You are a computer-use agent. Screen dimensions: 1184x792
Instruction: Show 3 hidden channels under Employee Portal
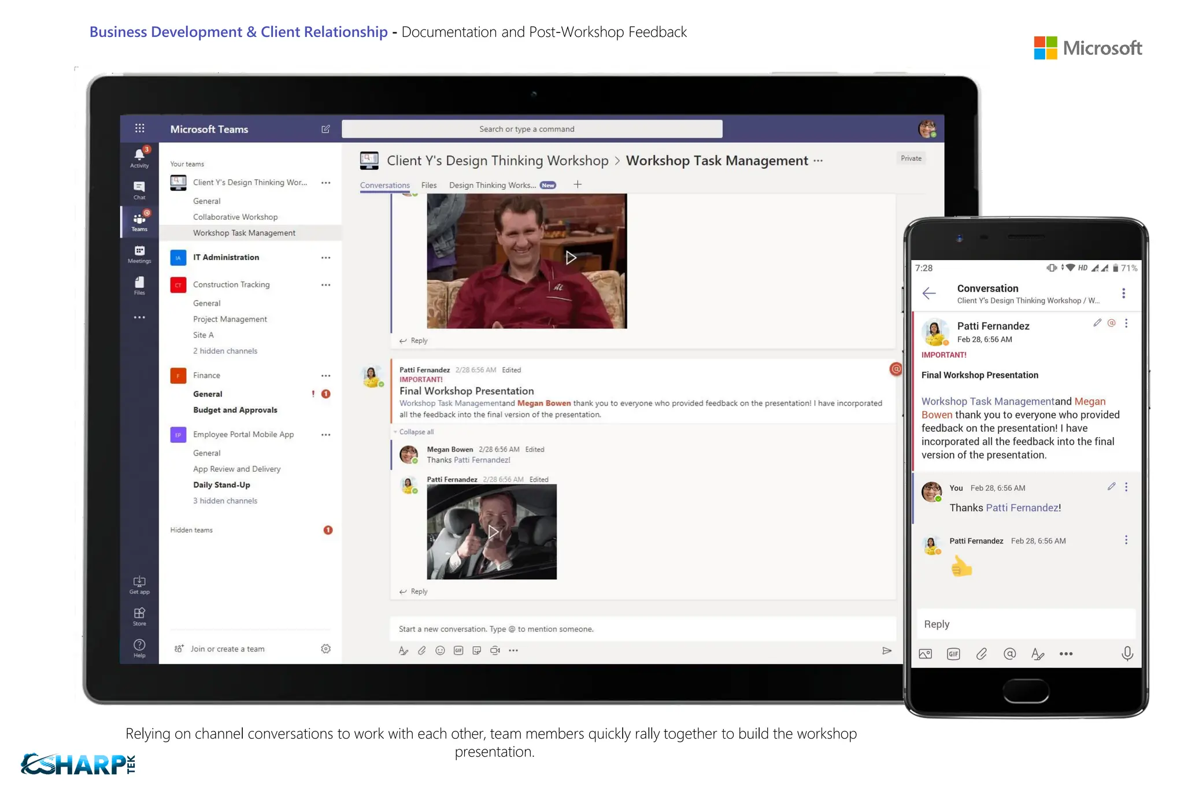tap(225, 501)
